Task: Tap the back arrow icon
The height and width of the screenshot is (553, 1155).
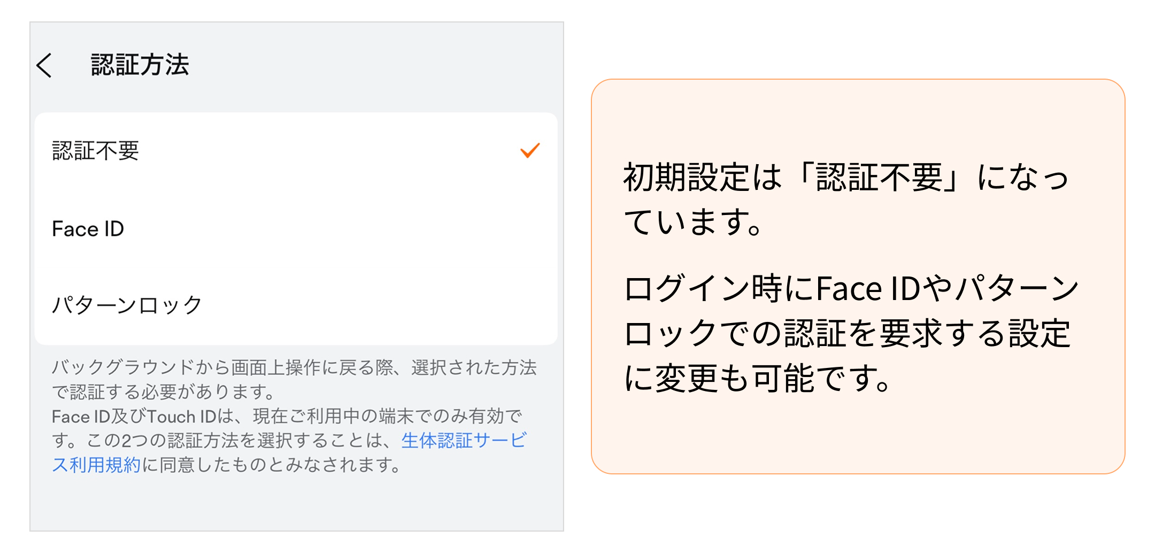Action: [x=45, y=65]
